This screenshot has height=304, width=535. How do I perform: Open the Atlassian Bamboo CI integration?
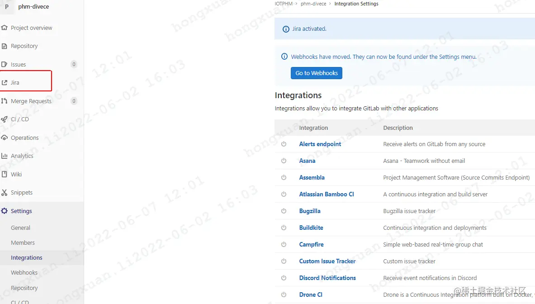coord(327,194)
